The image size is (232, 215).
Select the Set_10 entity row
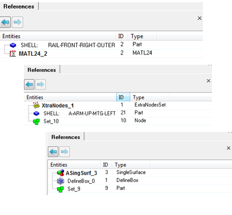(118, 121)
